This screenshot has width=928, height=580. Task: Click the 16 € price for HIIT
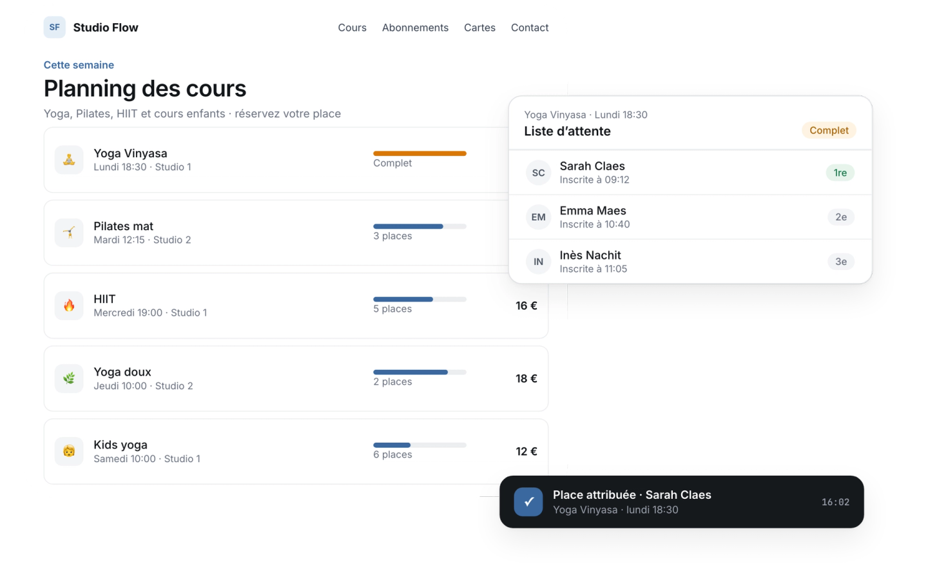click(527, 305)
